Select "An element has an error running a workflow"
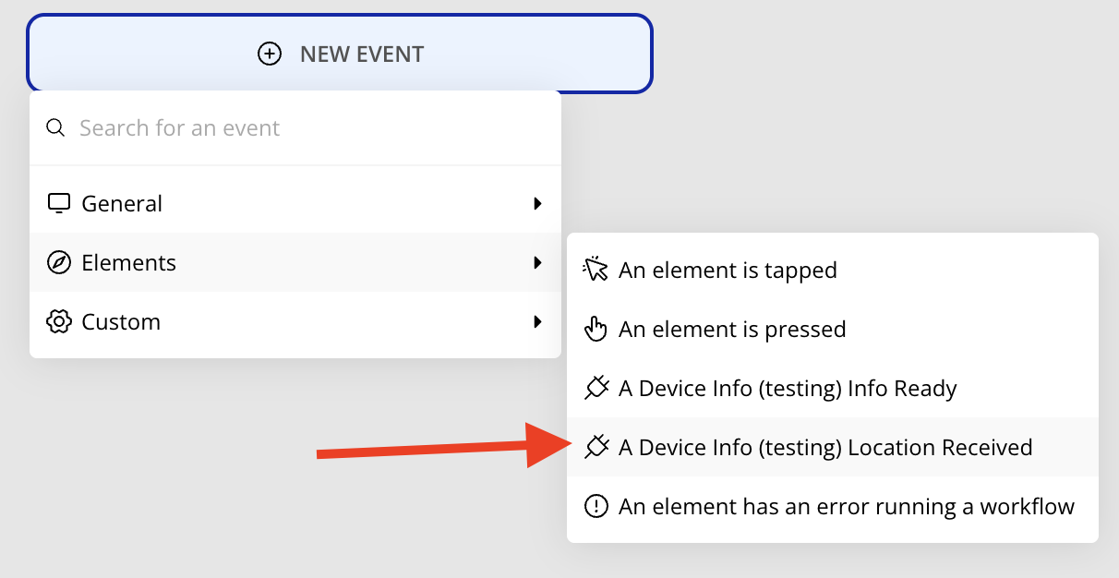 point(847,506)
